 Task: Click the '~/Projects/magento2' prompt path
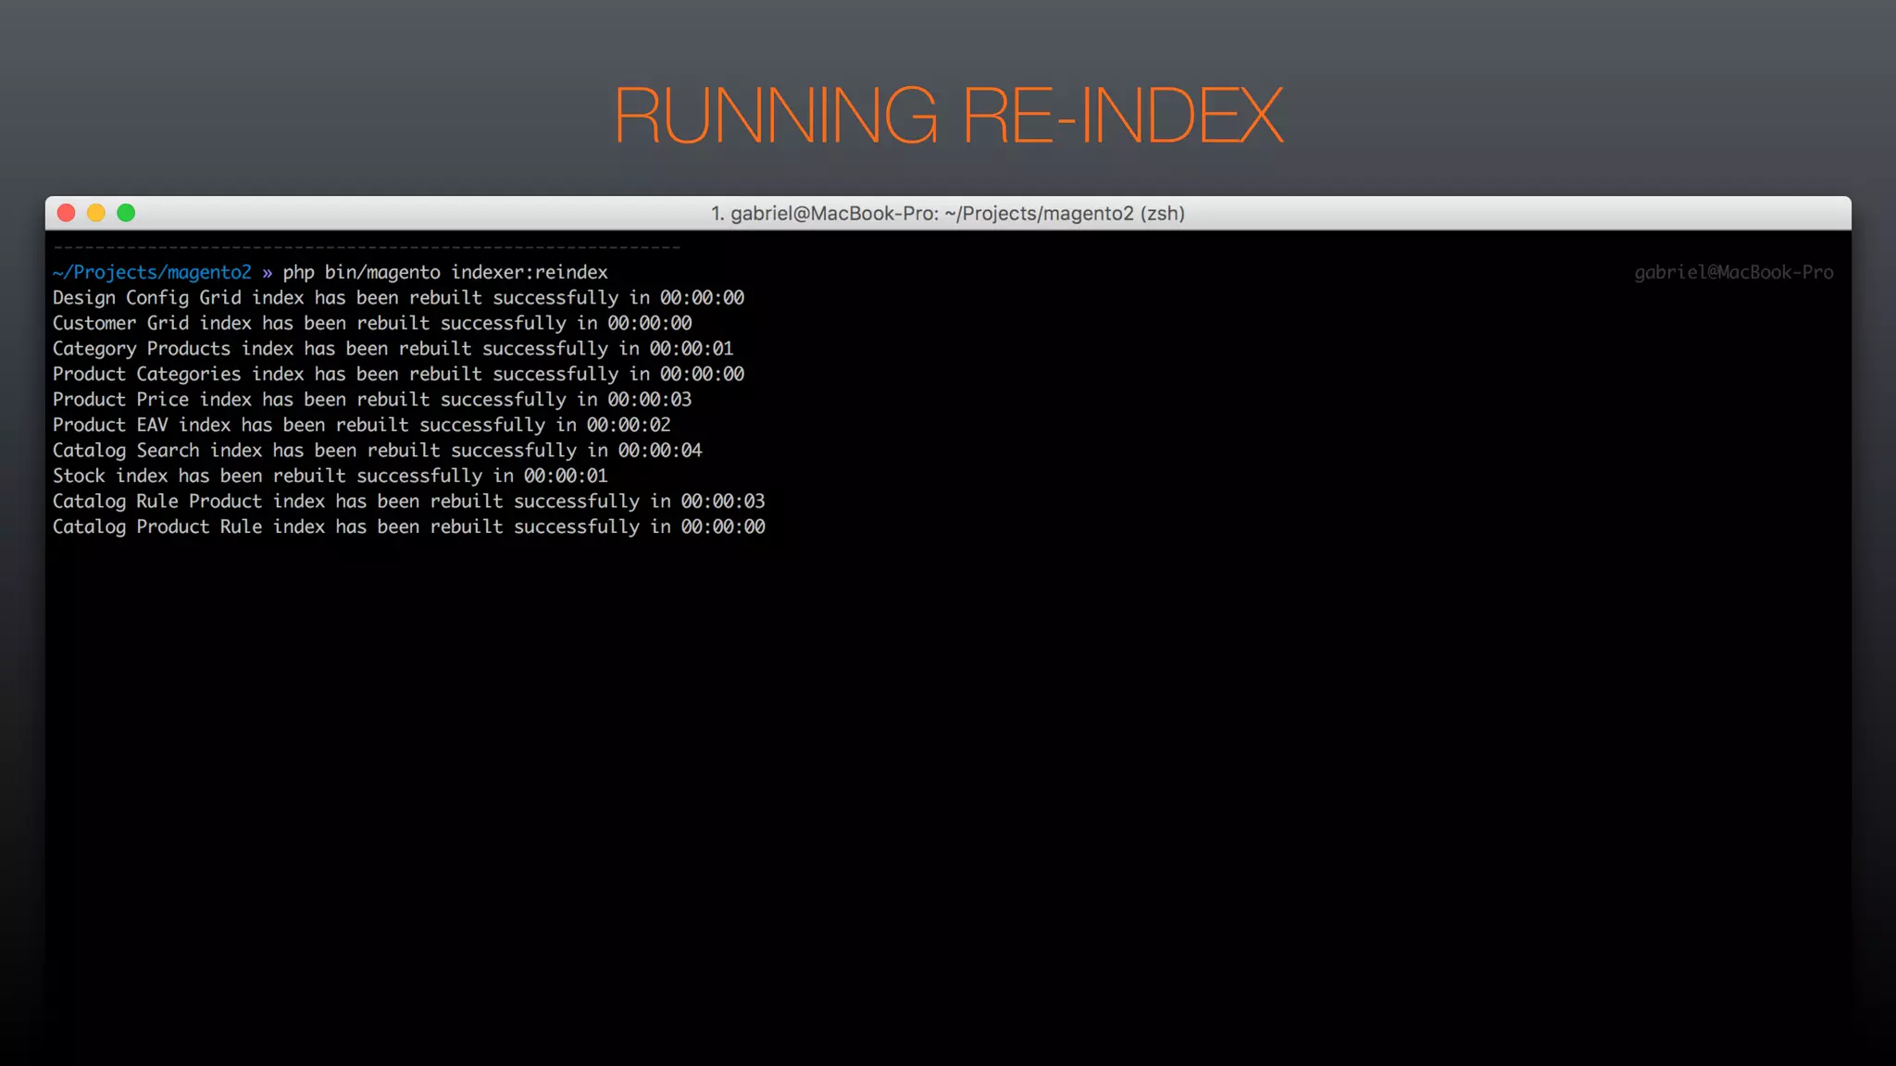coord(152,272)
